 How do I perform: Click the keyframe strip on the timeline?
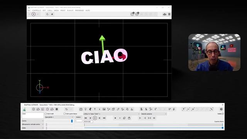click(153, 125)
